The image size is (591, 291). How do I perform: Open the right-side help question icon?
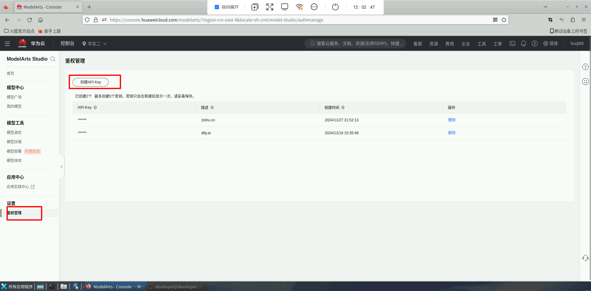(585, 67)
